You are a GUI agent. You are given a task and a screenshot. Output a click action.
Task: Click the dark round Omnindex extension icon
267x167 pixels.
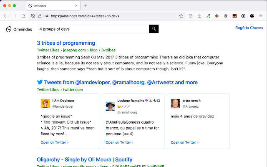(252, 16)
